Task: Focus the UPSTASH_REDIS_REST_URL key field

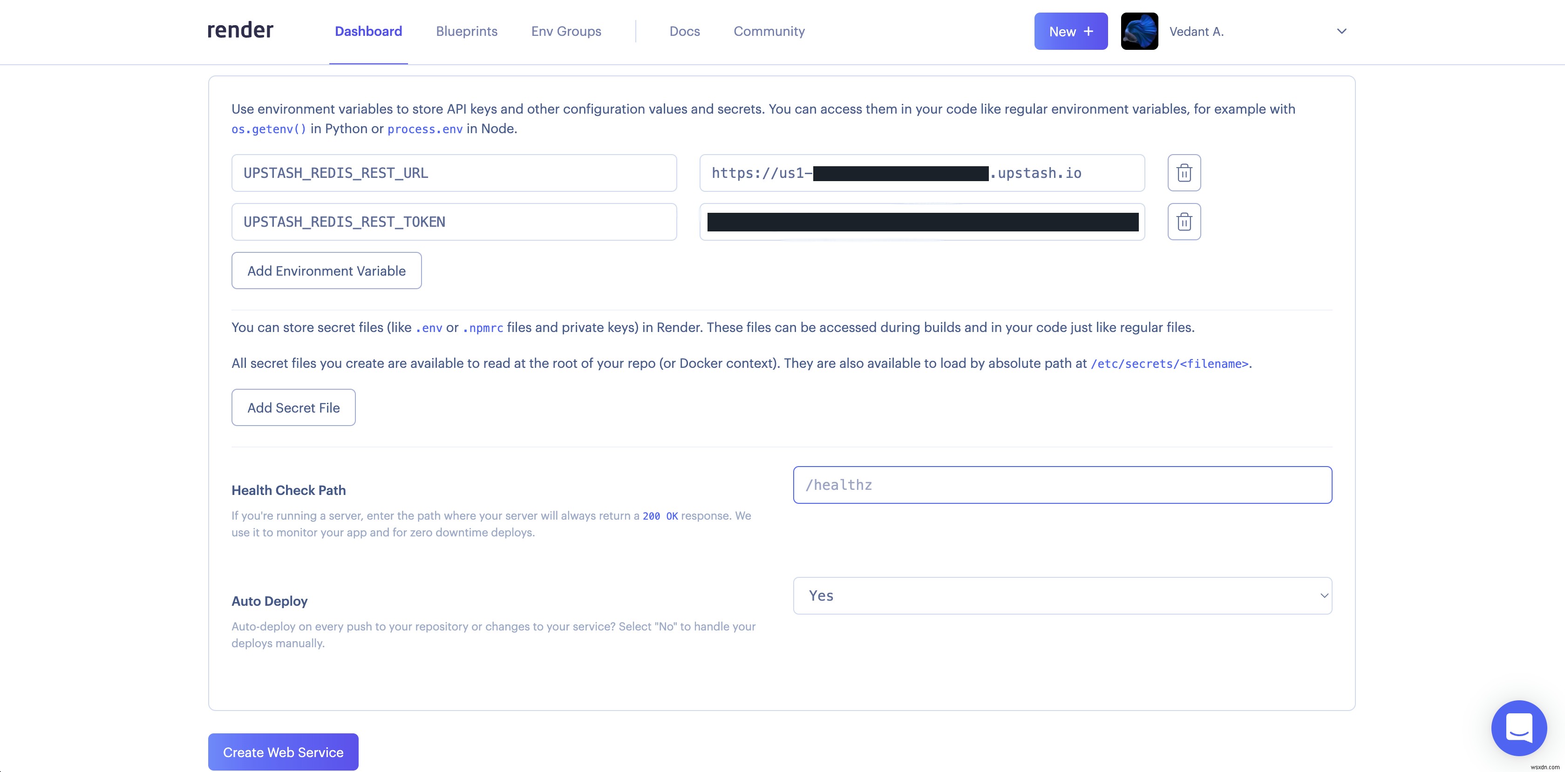Action: pyautogui.click(x=454, y=173)
